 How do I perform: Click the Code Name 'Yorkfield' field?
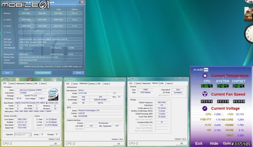coord(23,93)
